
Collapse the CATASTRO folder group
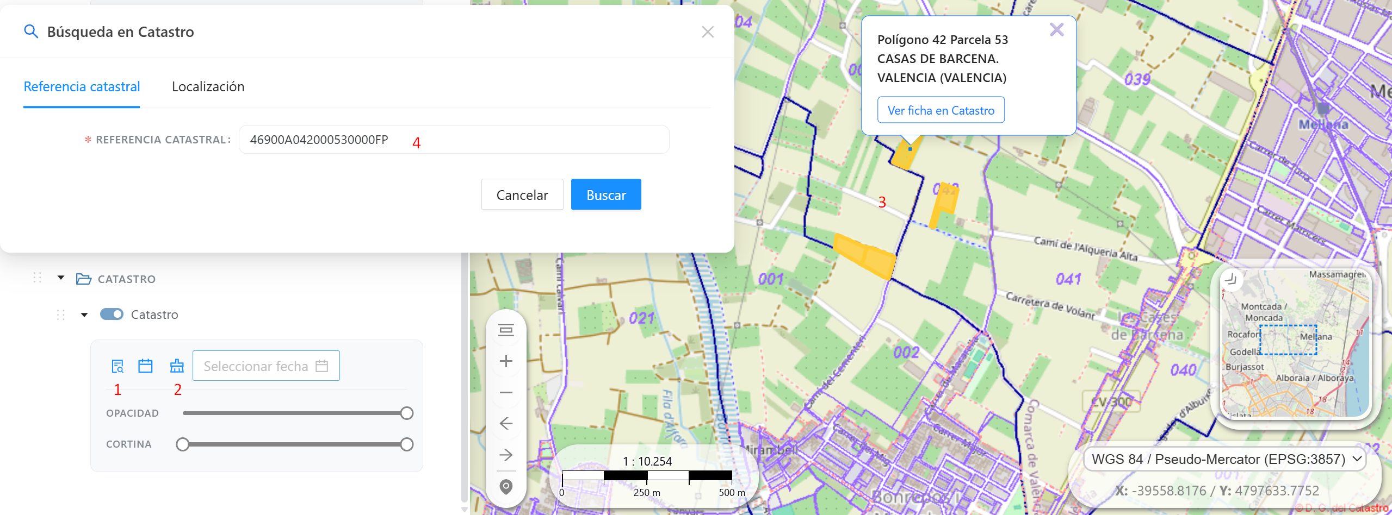61,278
